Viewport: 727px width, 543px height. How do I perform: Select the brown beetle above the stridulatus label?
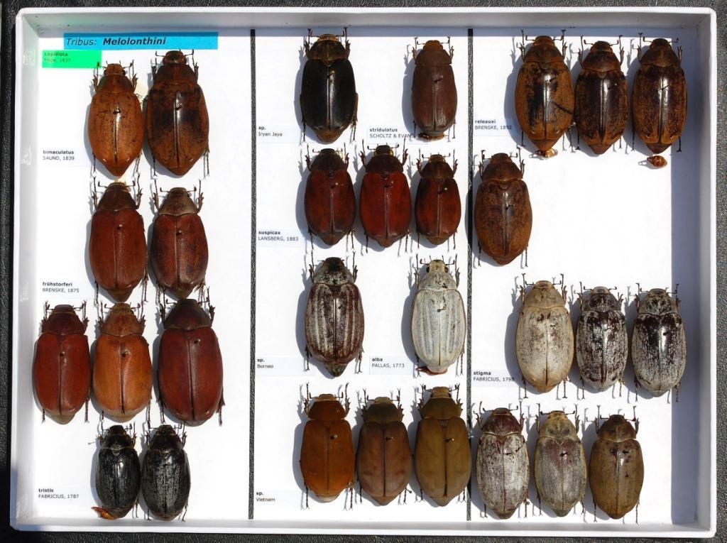(434, 89)
